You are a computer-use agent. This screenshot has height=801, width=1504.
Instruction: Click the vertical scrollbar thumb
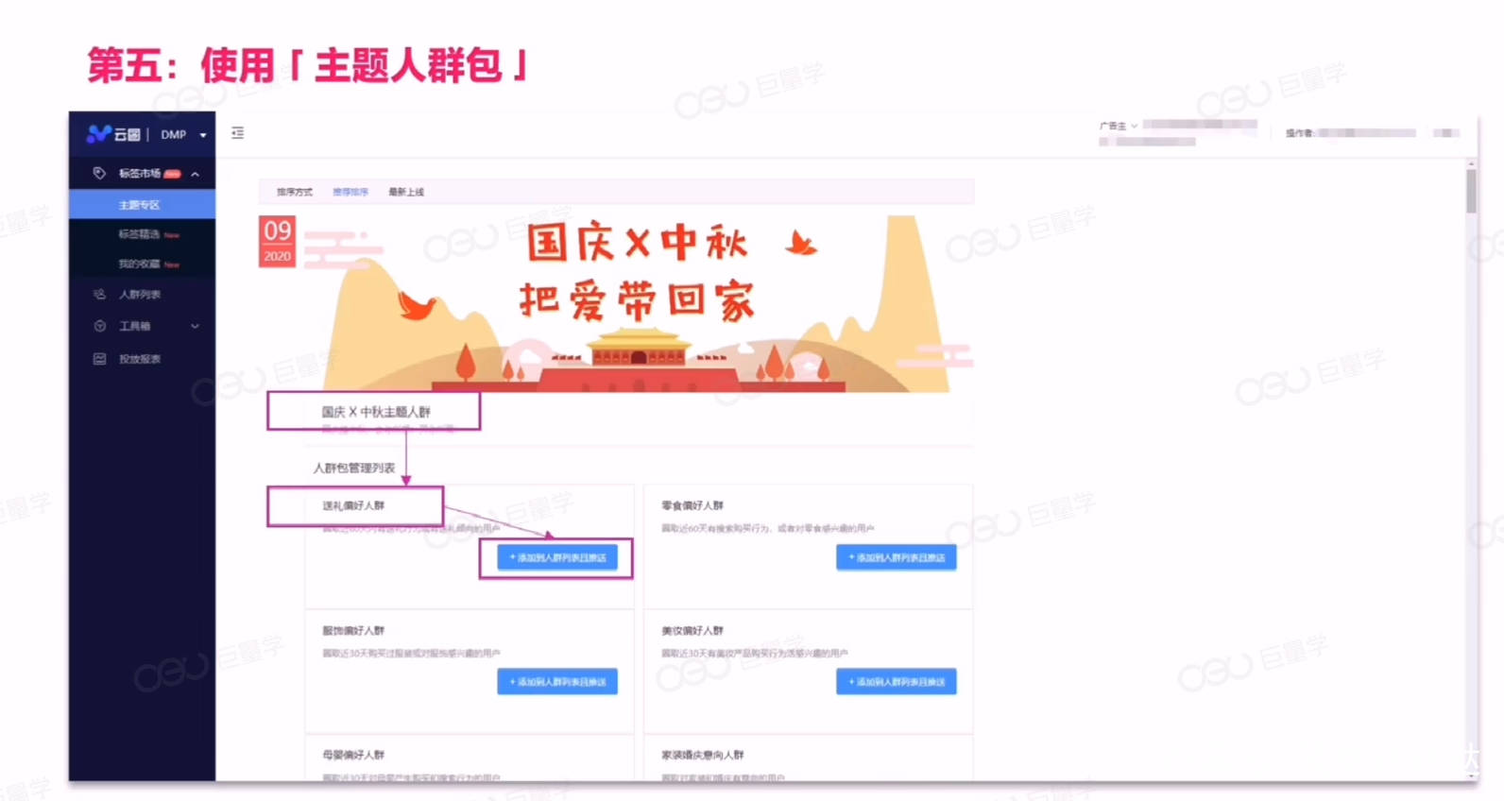pyautogui.click(x=1471, y=191)
